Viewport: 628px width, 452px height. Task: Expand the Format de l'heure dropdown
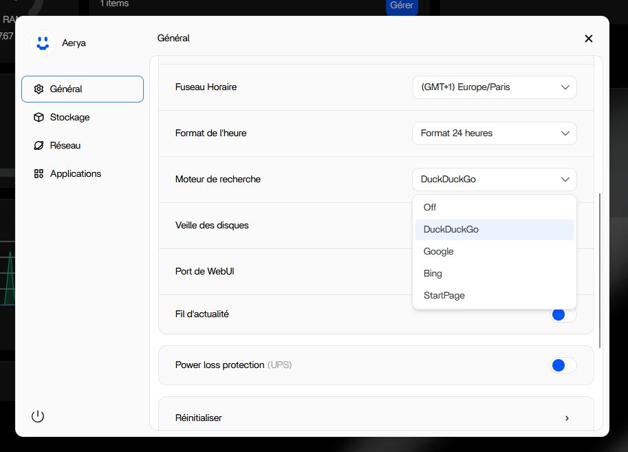[494, 133]
